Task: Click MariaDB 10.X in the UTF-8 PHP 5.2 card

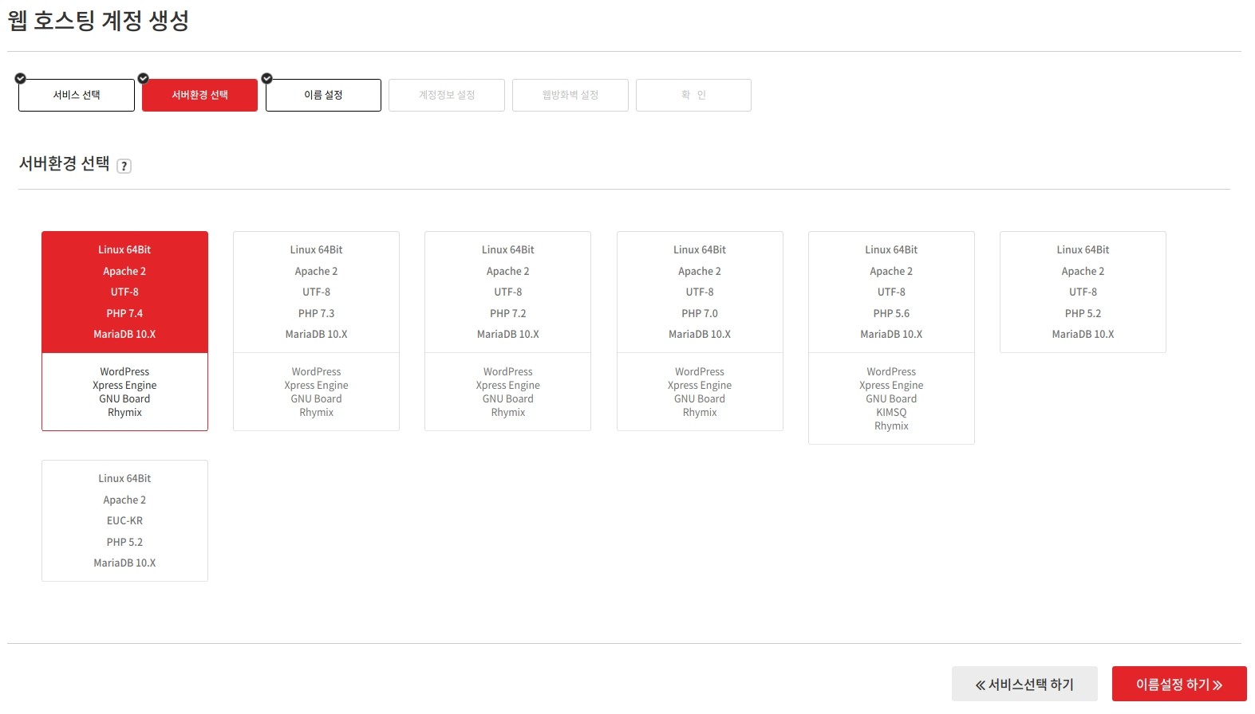Action: (1083, 334)
